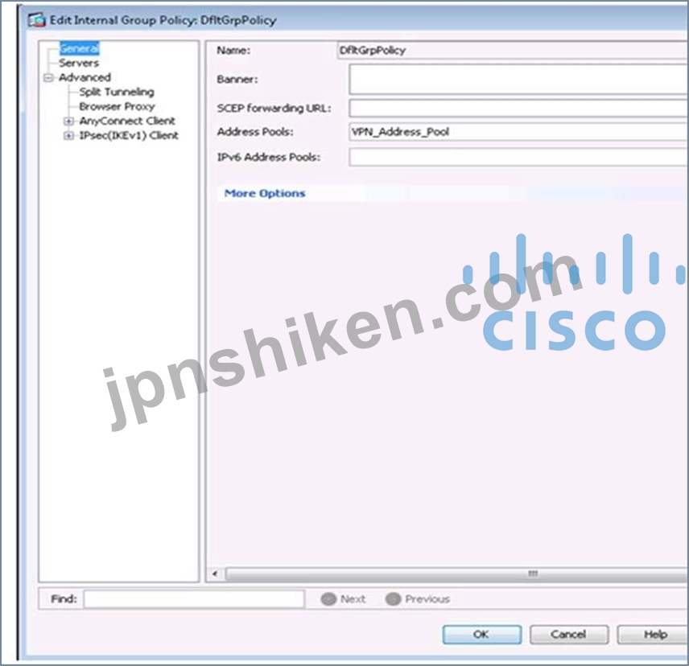Open Browser Proxy settings

pos(117,106)
